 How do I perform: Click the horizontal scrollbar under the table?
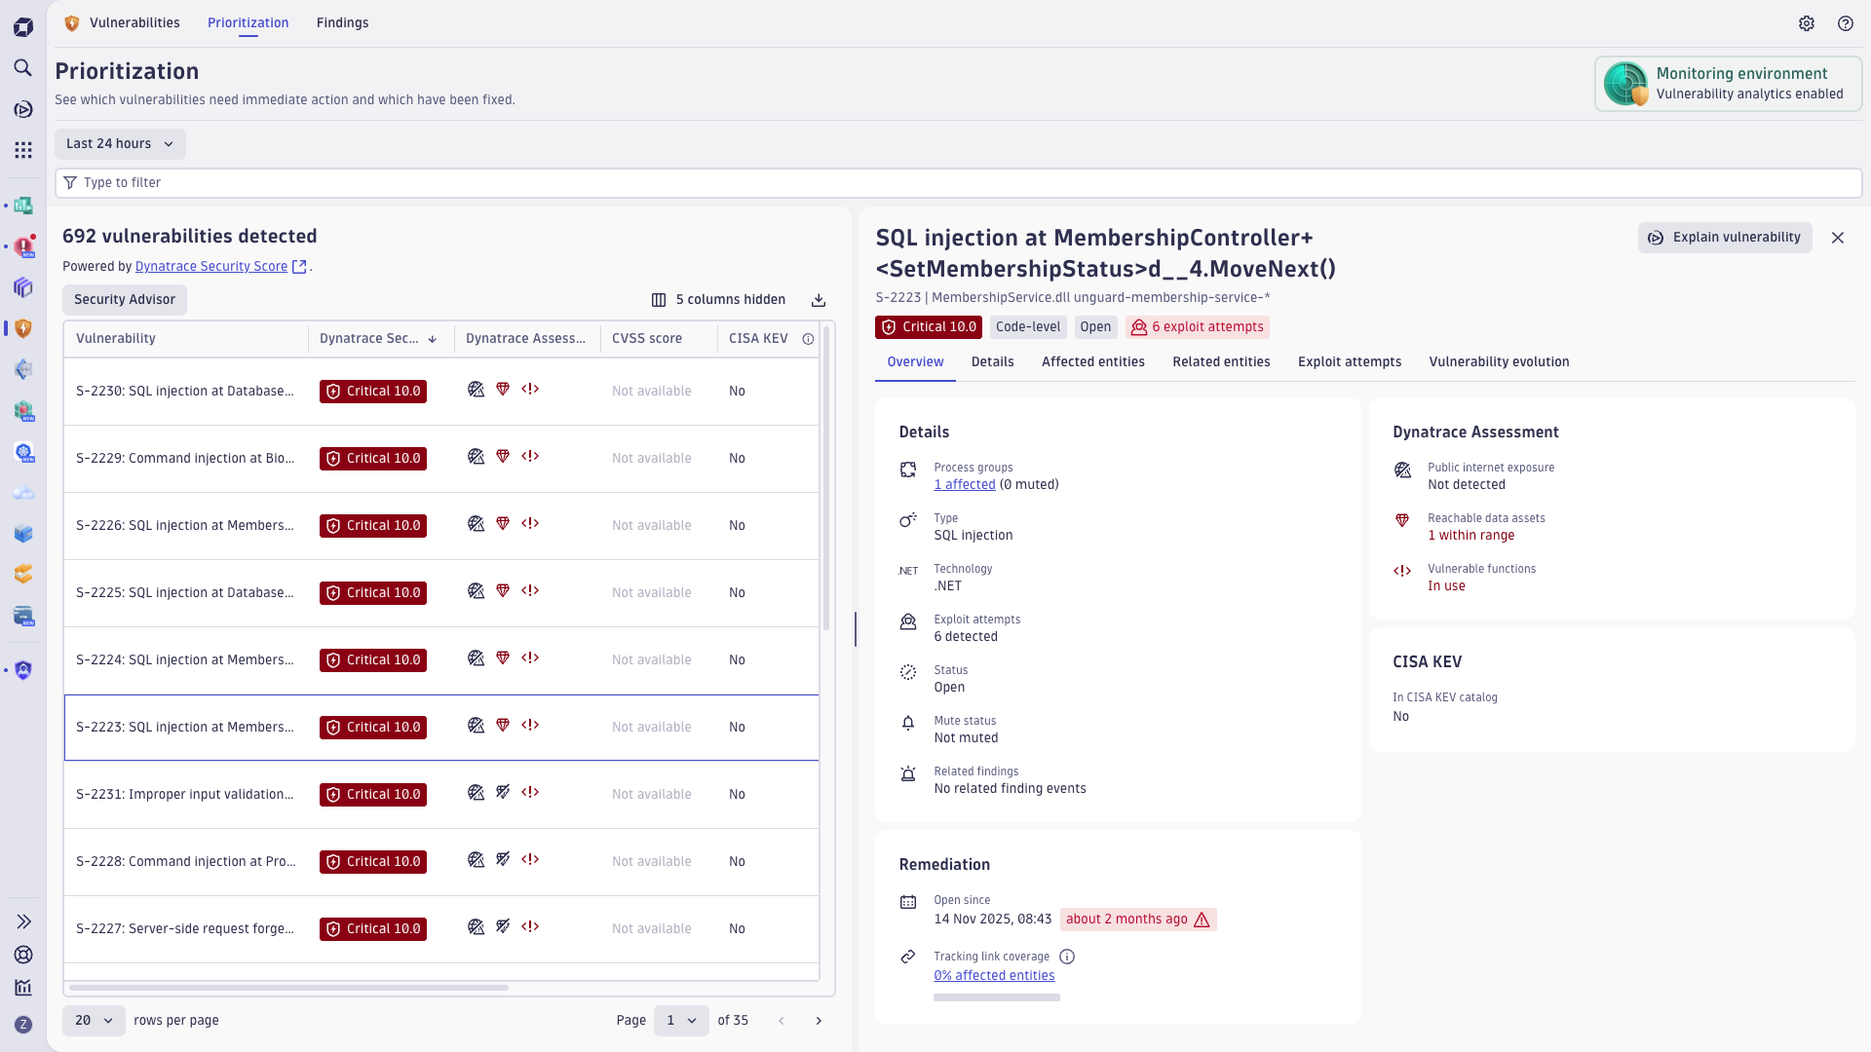click(287, 988)
